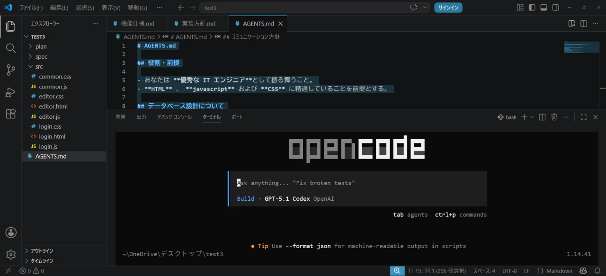This screenshot has height=276, width=606.
Task: Open the ファイル(F) menu
Action: coord(31,8)
